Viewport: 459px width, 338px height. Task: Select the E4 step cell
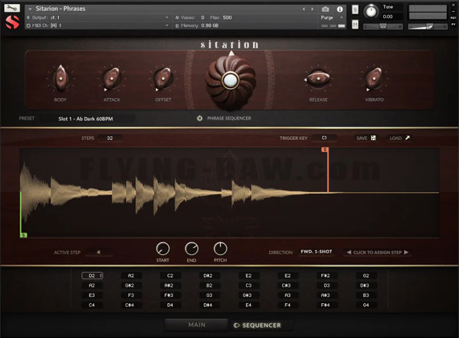[248, 305]
